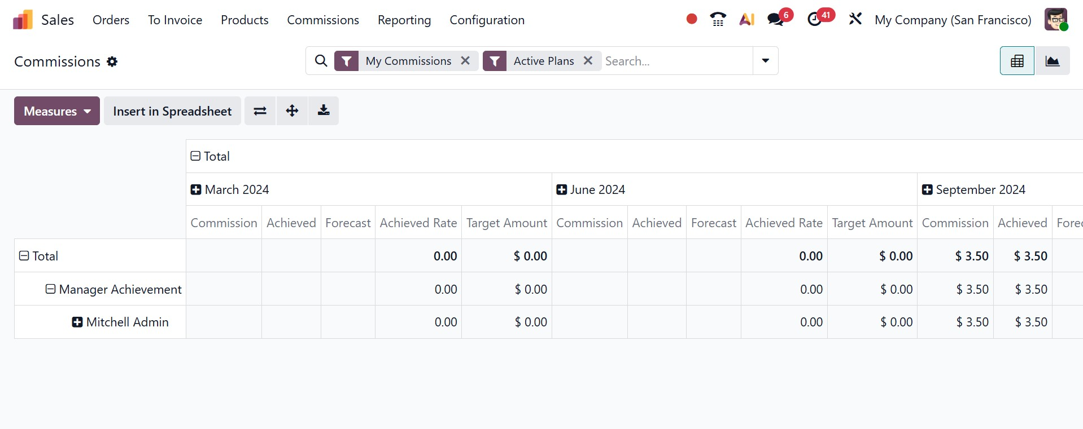Expand the Mitchell Admin row
1083x429 pixels.
coord(77,322)
